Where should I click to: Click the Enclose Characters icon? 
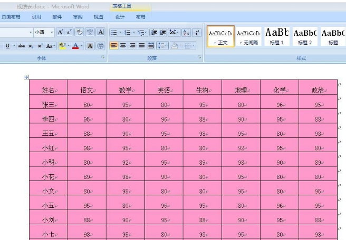coord(100,46)
